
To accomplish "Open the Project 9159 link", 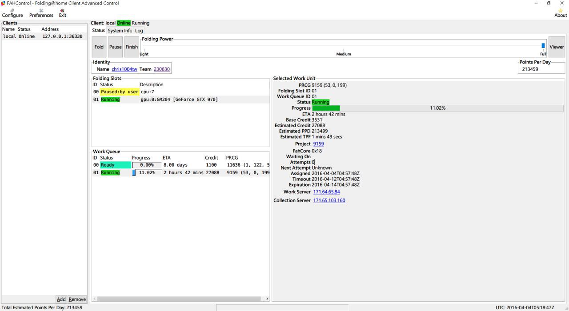I will pos(318,144).
